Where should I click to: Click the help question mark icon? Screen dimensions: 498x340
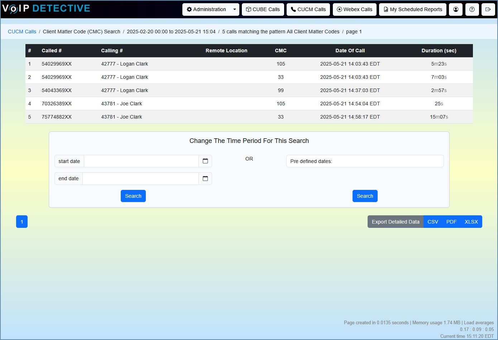click(x=472, y=9)
